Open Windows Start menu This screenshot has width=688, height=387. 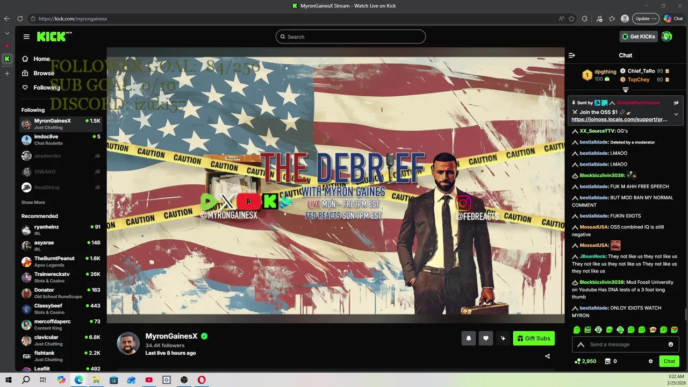pos(9,380)
